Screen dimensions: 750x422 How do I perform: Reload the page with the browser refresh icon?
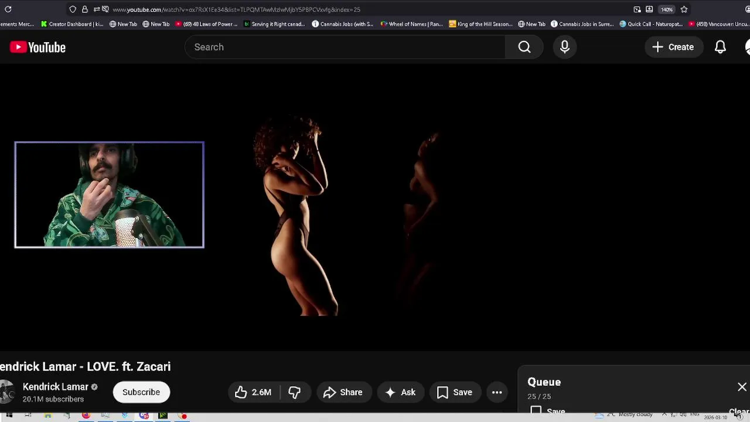(x=8, y=9)
